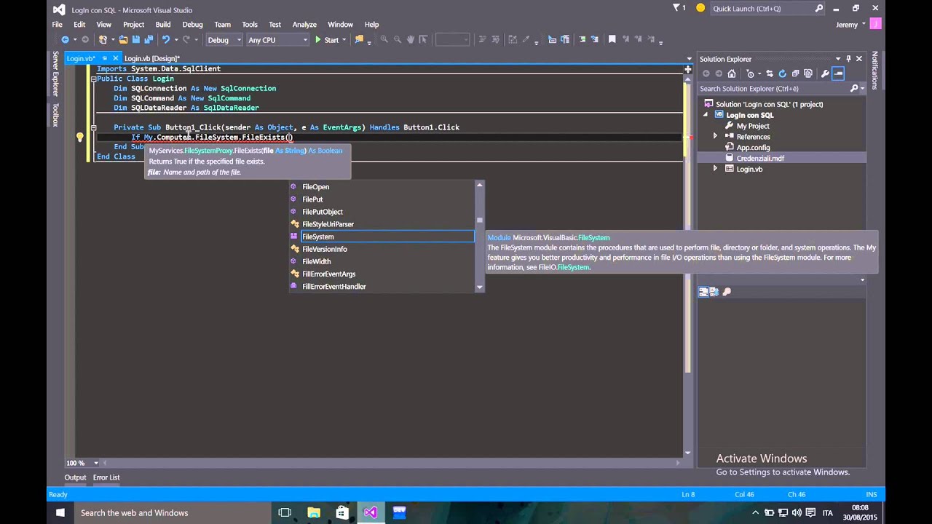Click the Quick Launch input field

click(x=762, y=9)
